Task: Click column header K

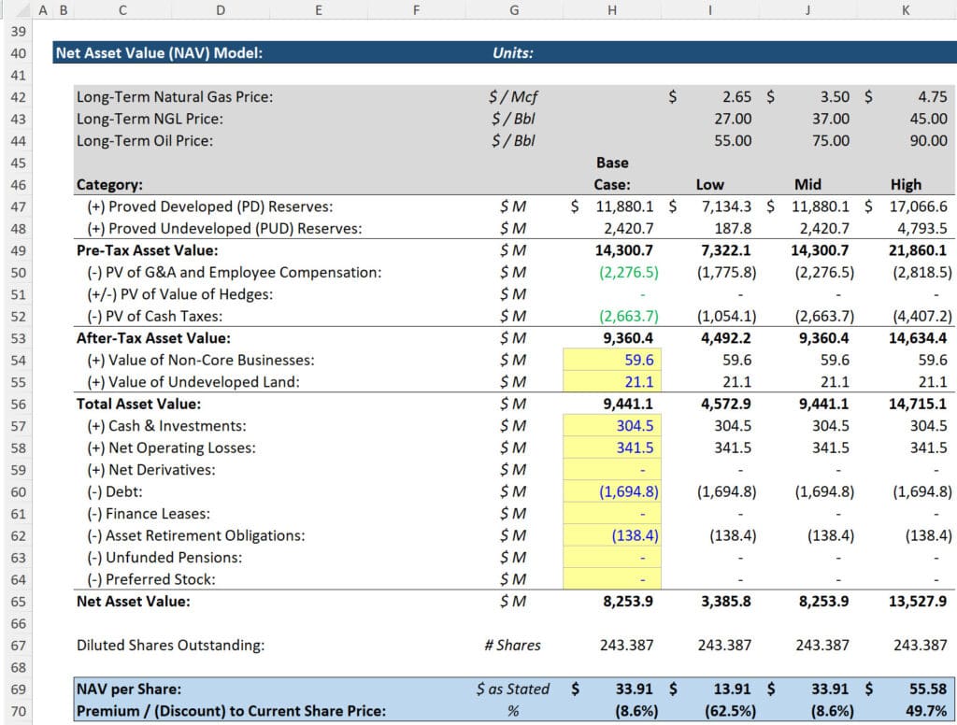Action: (906, 10)
